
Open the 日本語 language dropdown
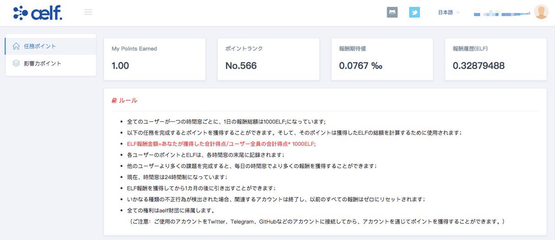[449, 12]
